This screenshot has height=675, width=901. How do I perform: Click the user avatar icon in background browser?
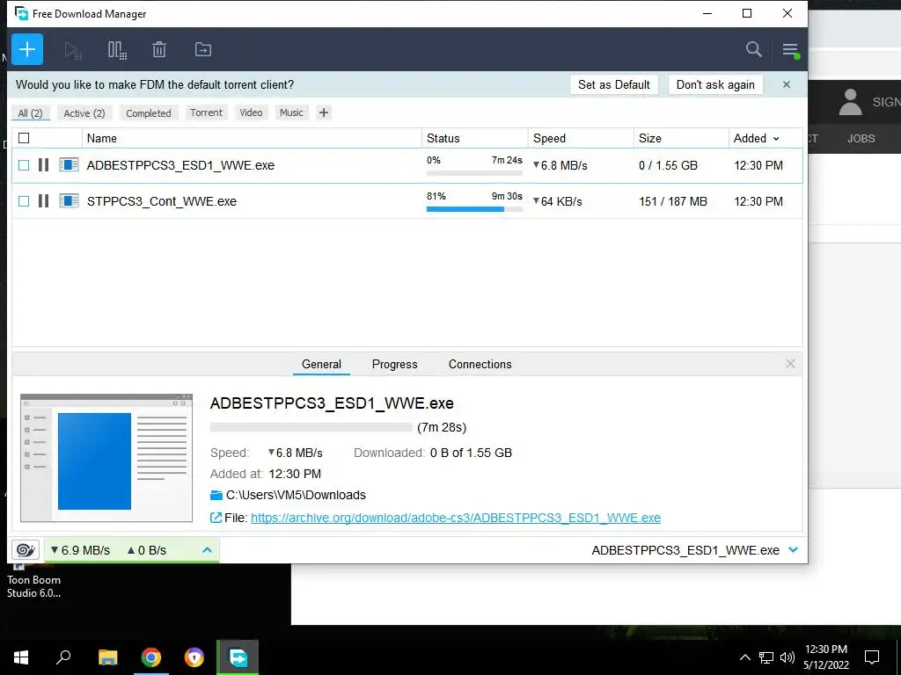[x=850, y=102]
